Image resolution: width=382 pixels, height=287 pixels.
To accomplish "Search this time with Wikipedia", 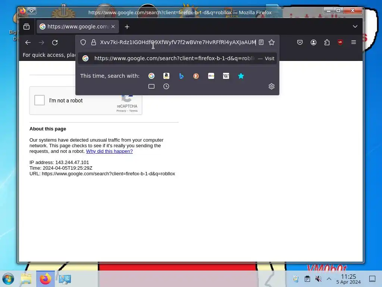I will coord(226,76).
